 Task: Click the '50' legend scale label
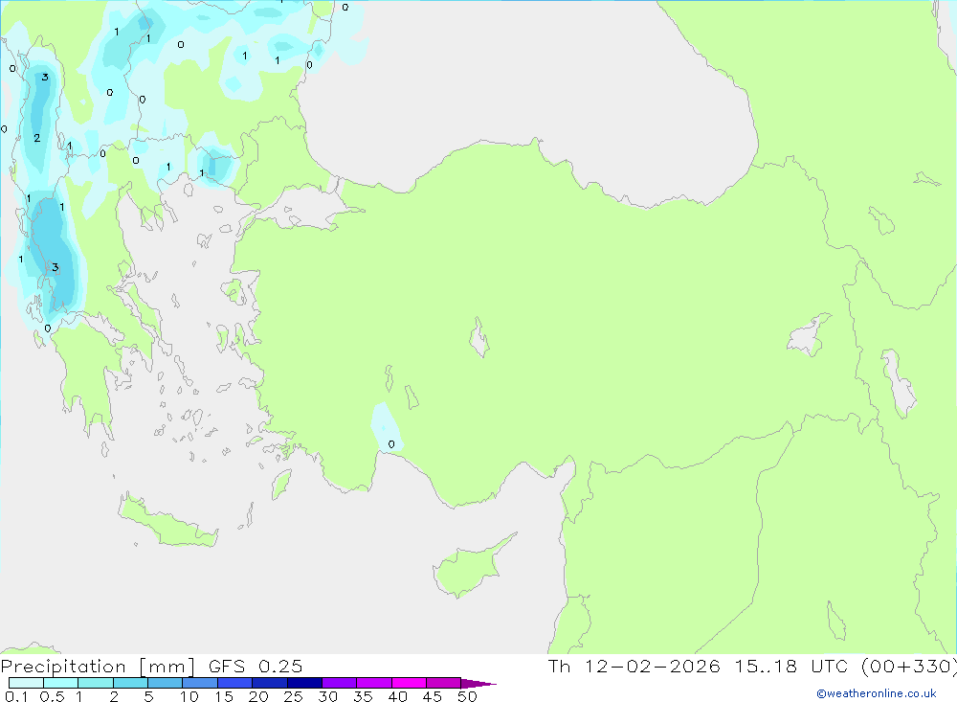[468, 696]
